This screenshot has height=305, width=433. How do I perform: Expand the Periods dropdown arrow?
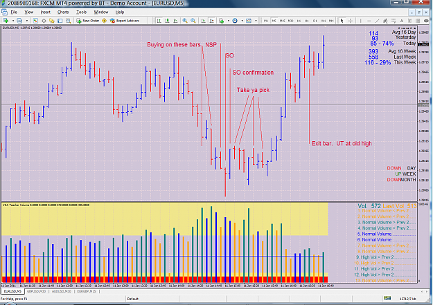[x=242, y=21]
